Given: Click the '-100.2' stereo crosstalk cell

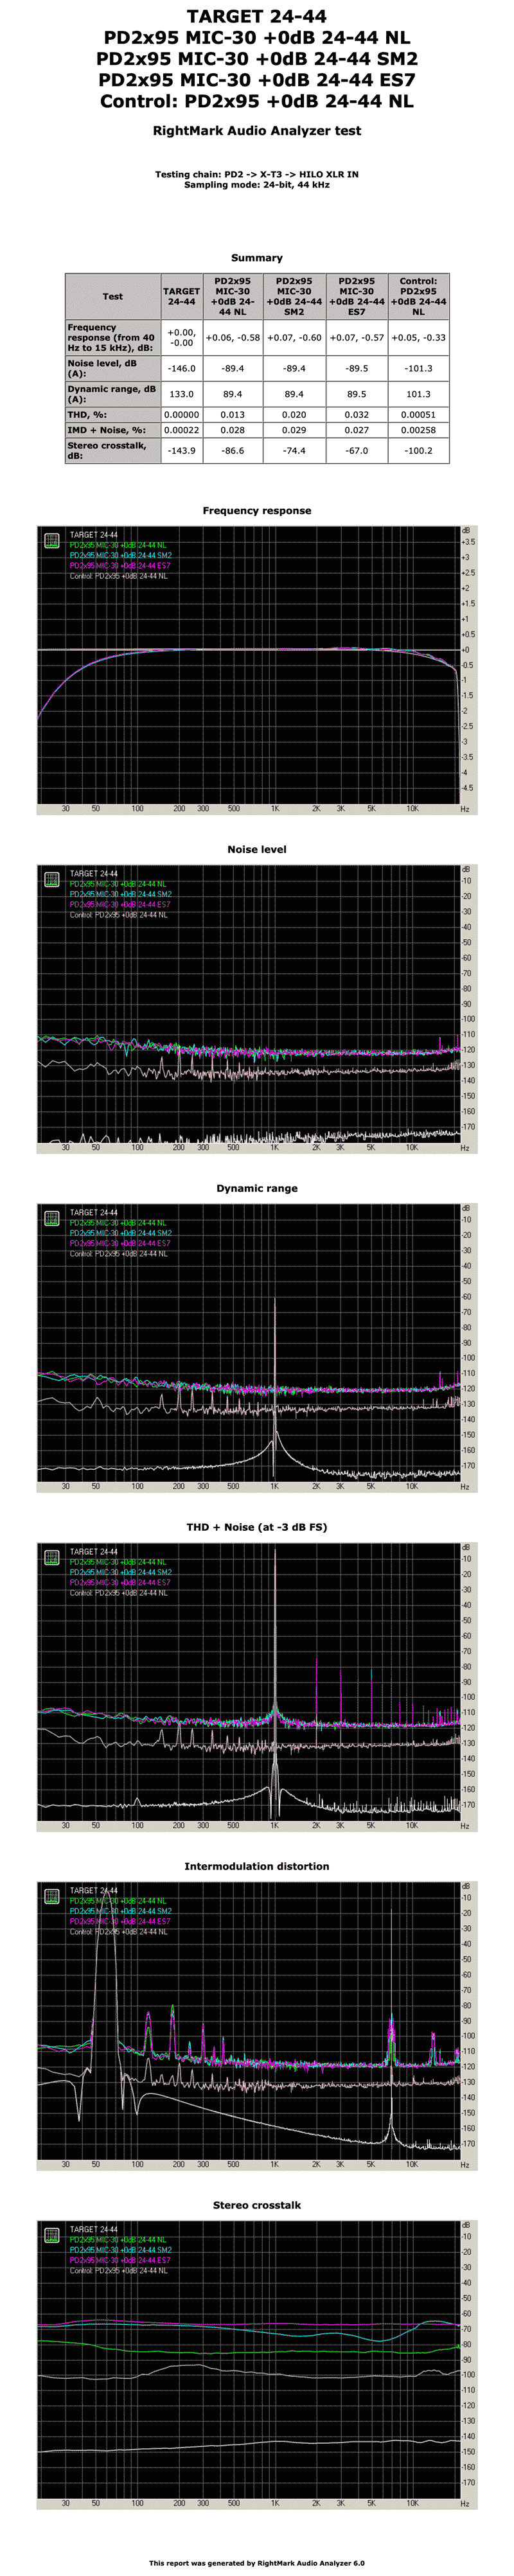Looking at the screenshot, I should tap(418, 451).
